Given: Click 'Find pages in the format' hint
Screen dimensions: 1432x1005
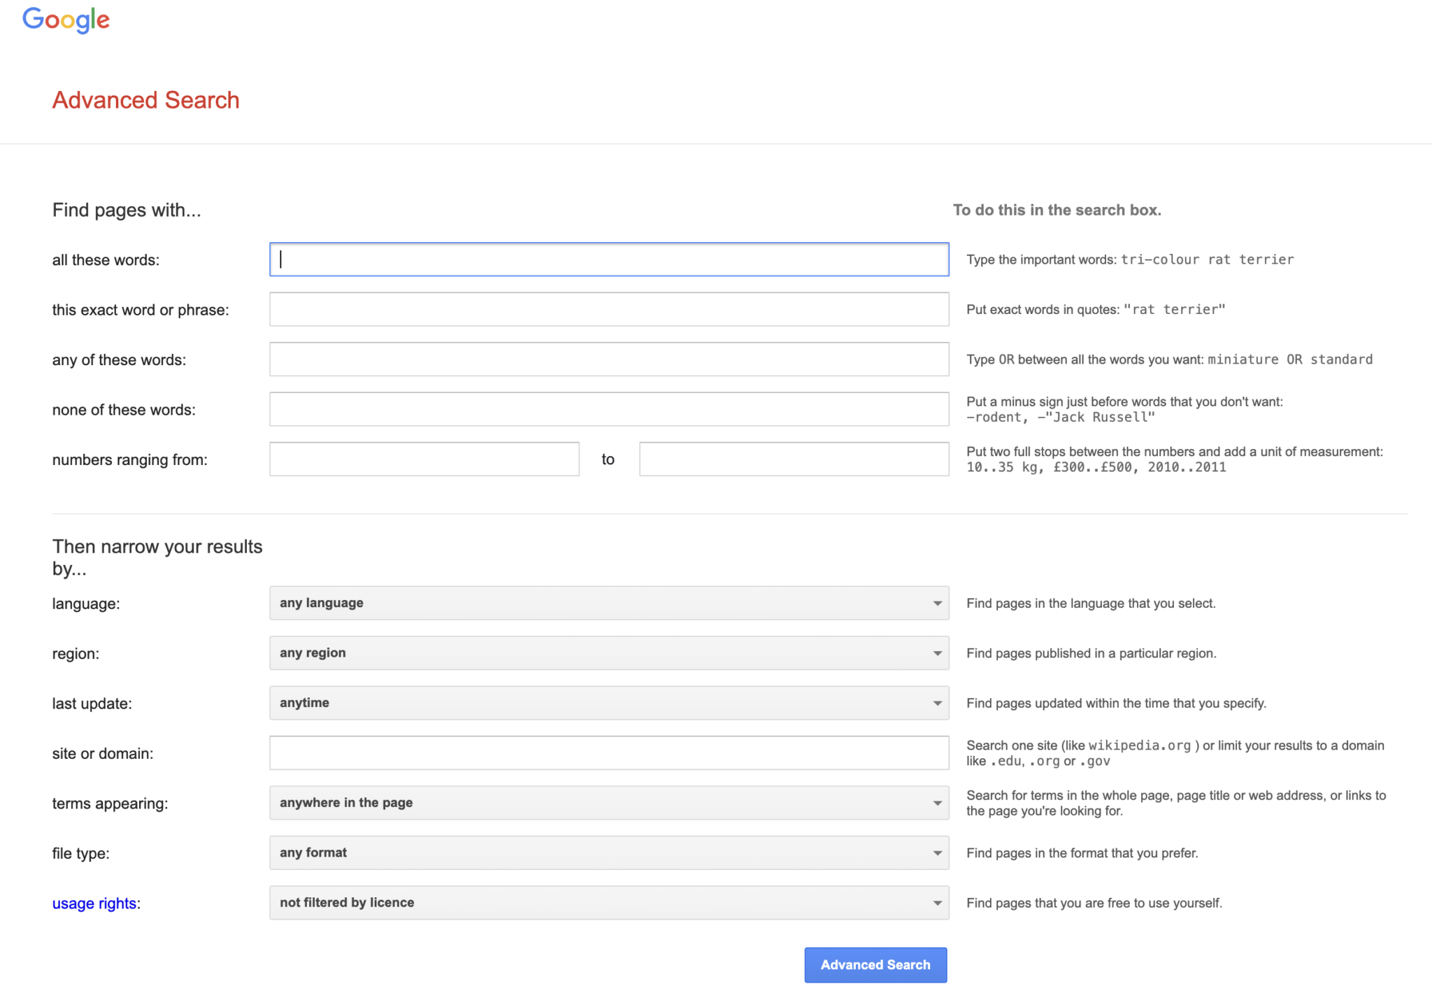Looking at the screenshot, I should [x=1082, y=853].
